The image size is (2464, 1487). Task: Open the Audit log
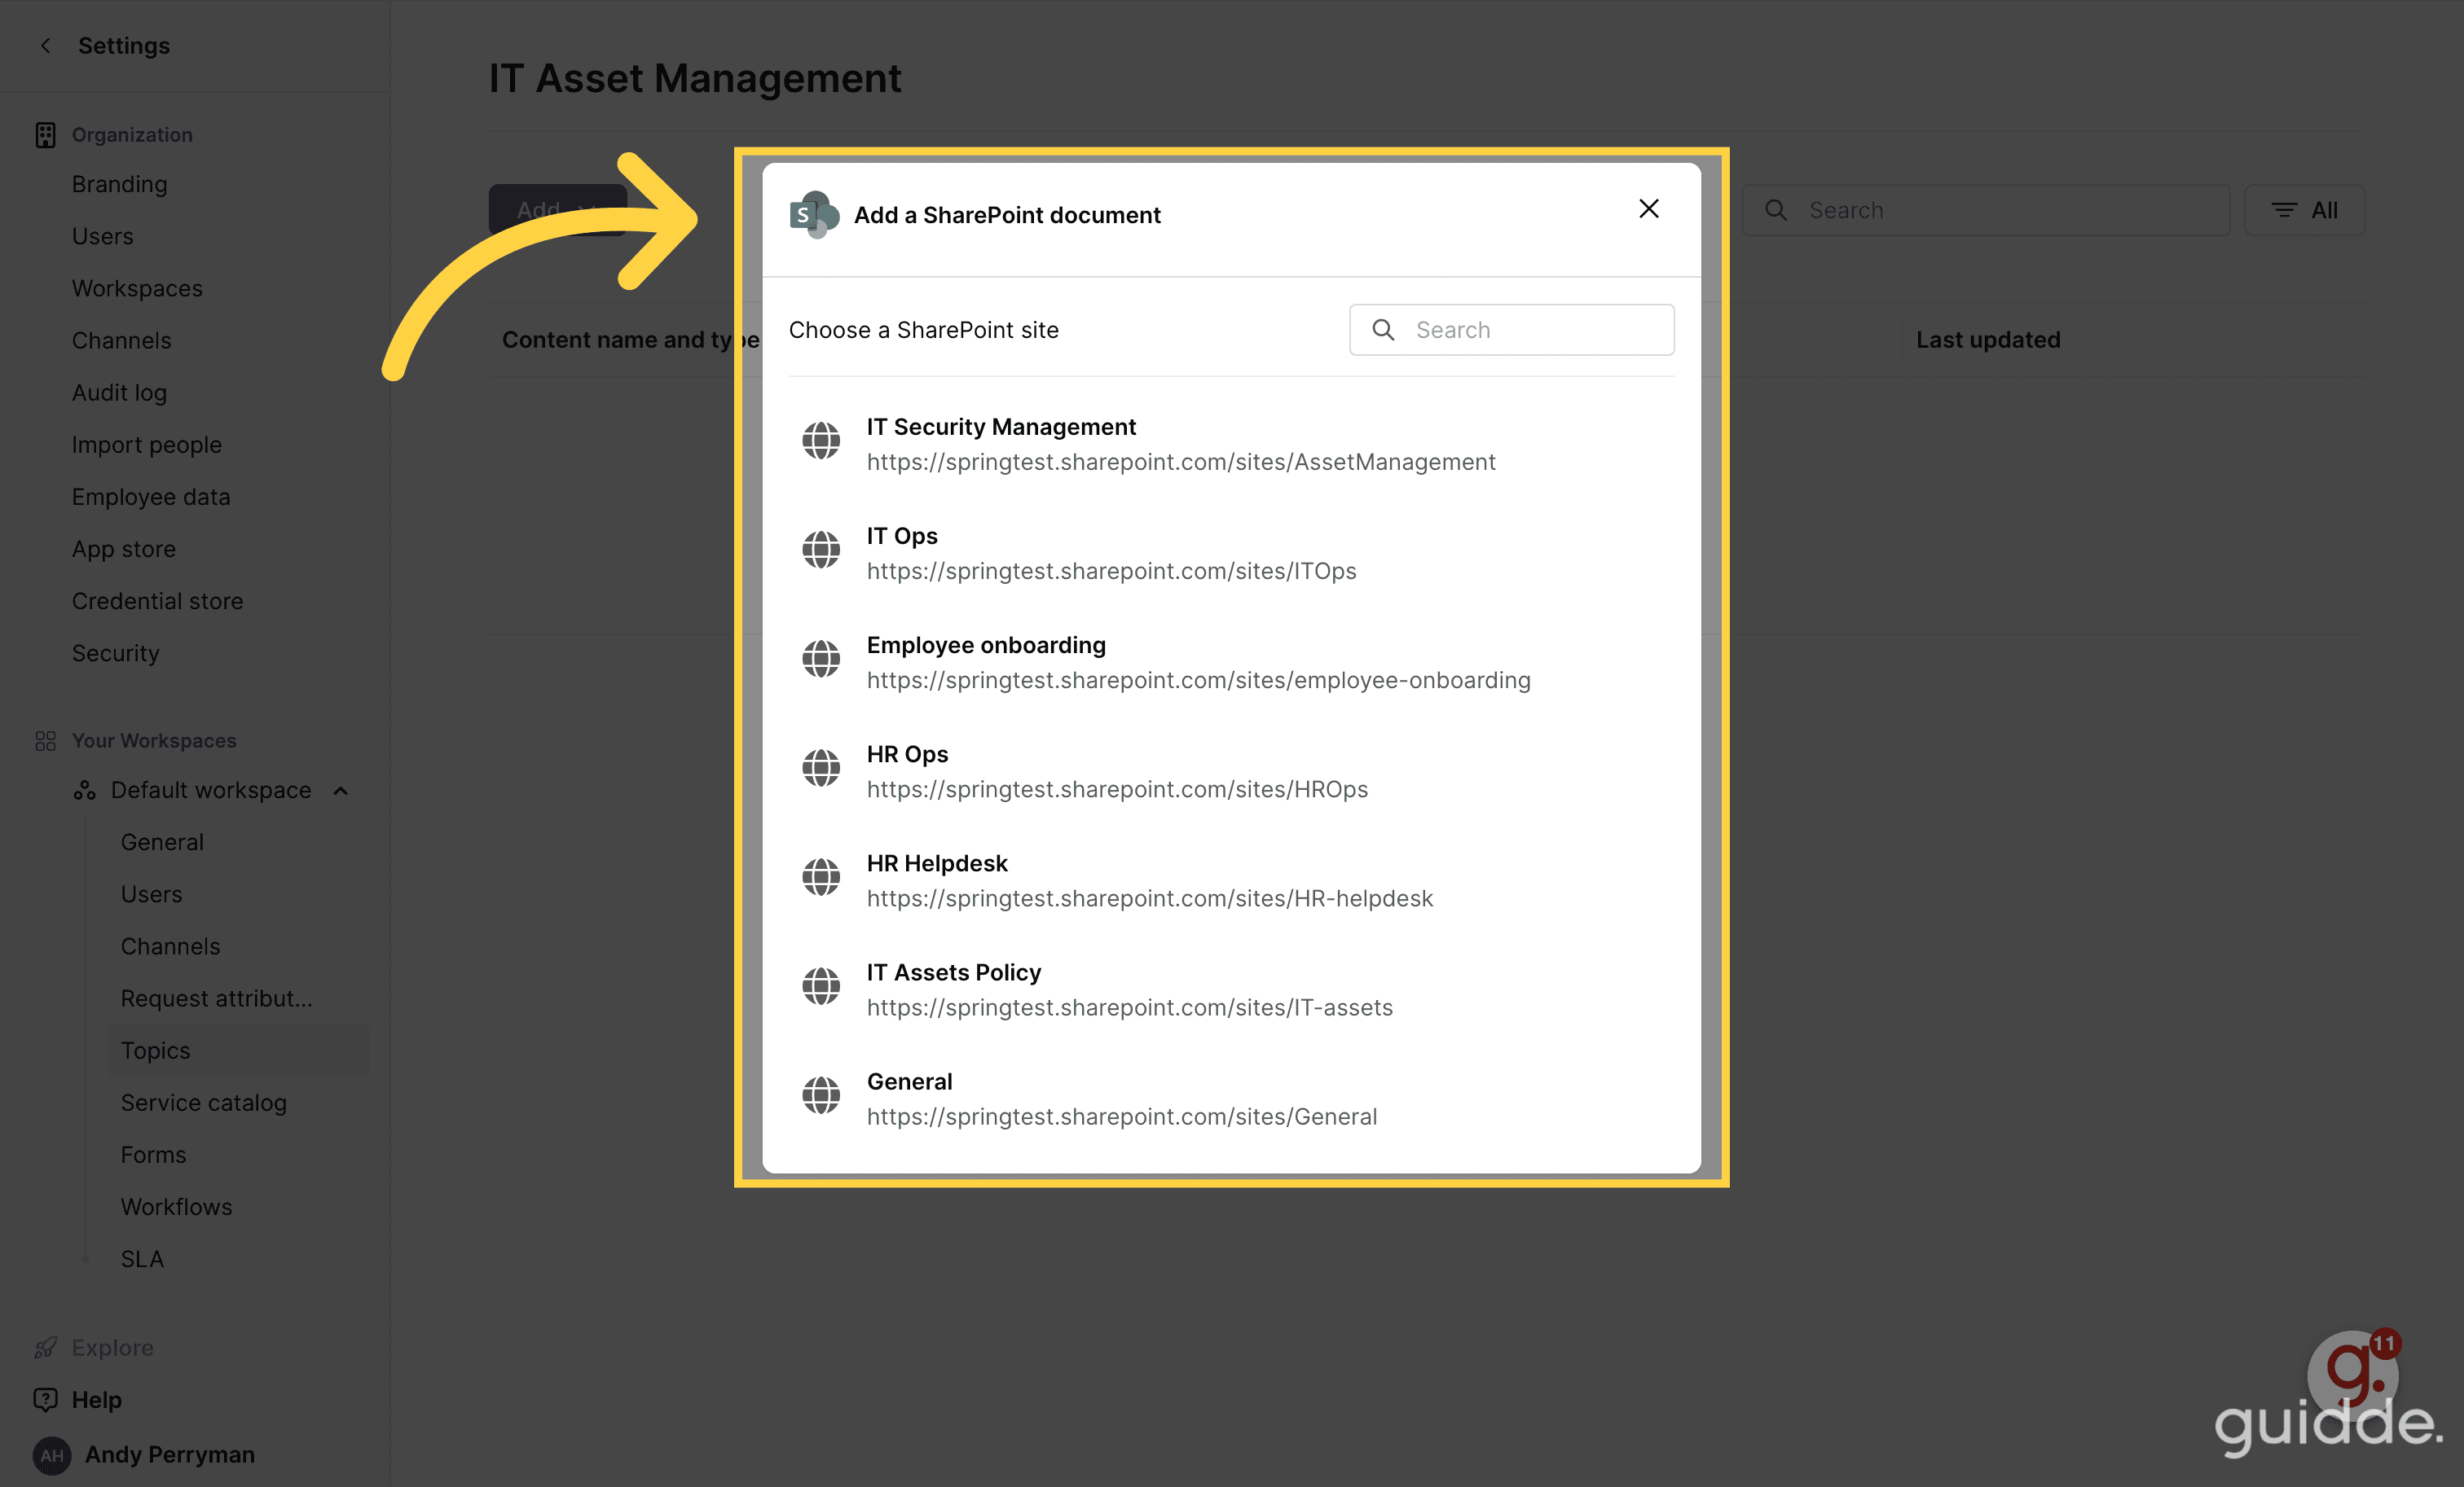119,393
